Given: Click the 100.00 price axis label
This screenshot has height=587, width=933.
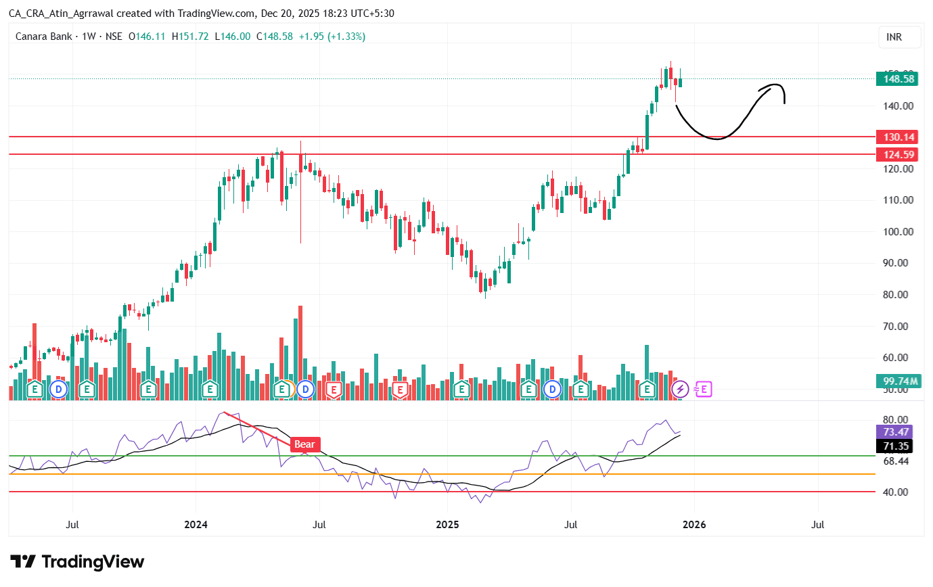Looking at the screenshot, I should pos(898,232).
